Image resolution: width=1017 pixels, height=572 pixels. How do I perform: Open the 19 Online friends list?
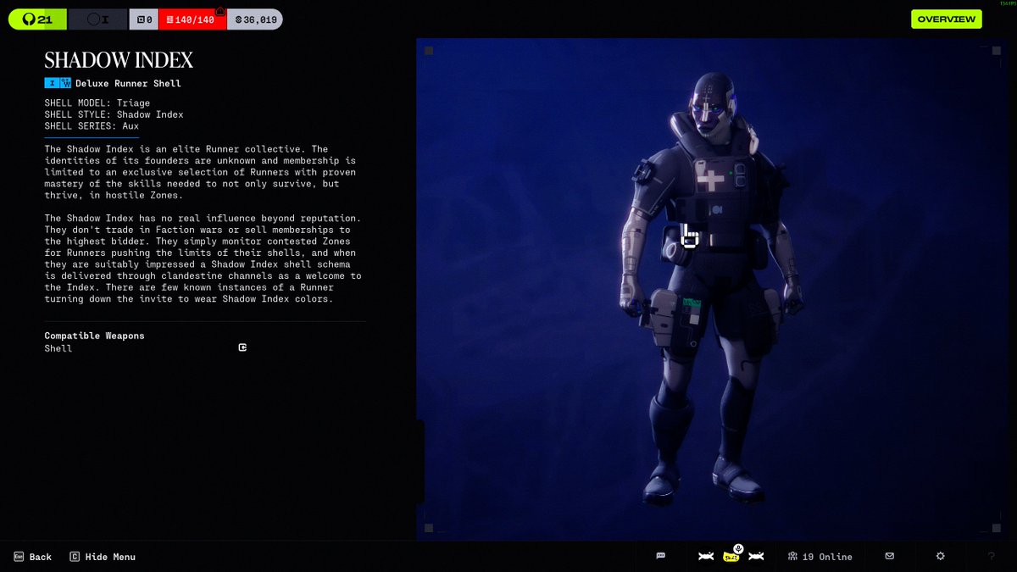pos(820,557)
